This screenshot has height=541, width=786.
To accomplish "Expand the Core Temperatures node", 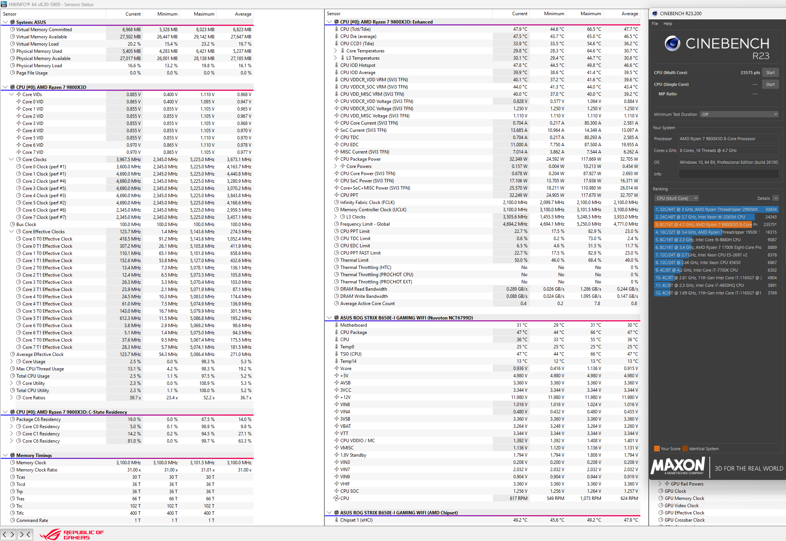I will [335, 51].
